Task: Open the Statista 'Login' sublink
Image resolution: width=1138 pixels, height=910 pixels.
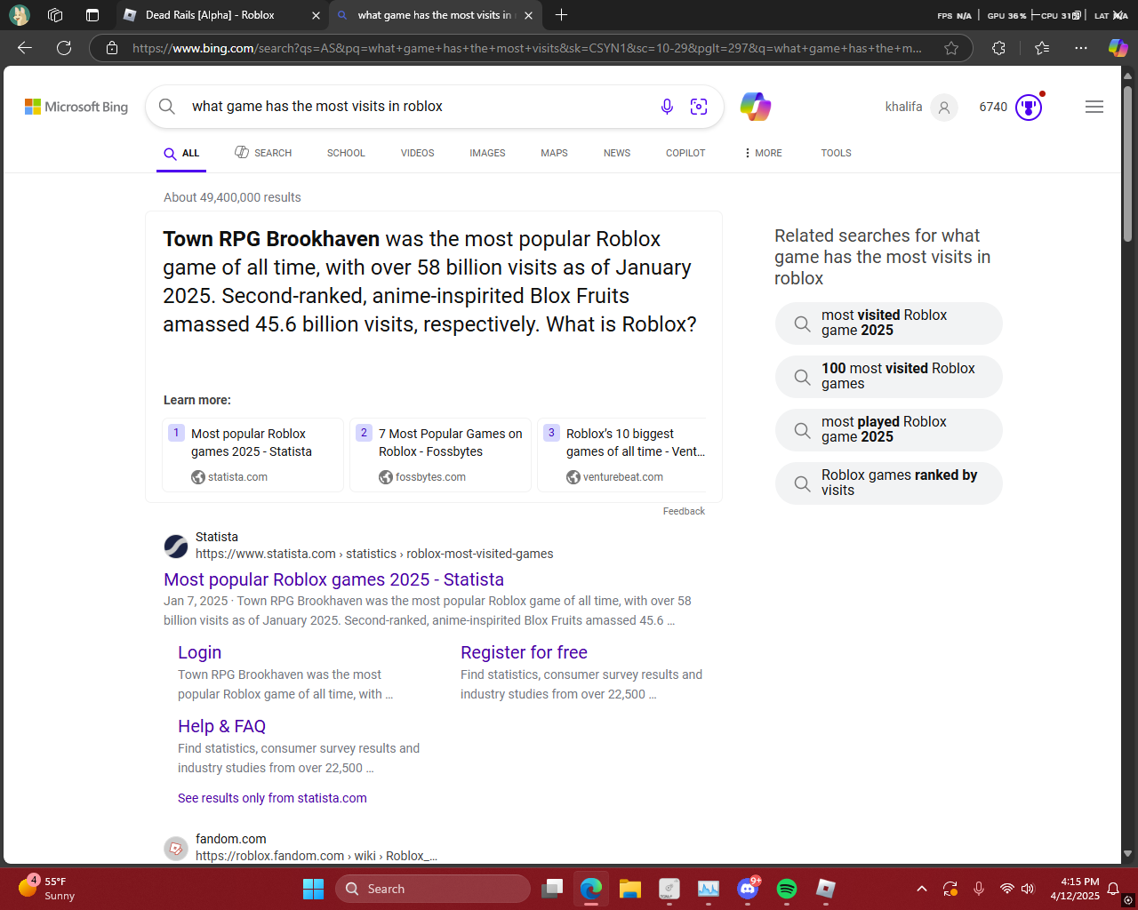Action: [x=199, y=652]
